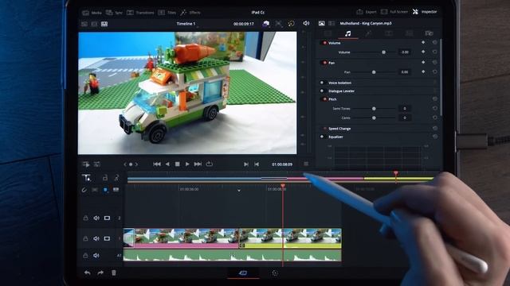Edit the Volume value field
This screenshot has width=510, height=286.
point(404,52)
